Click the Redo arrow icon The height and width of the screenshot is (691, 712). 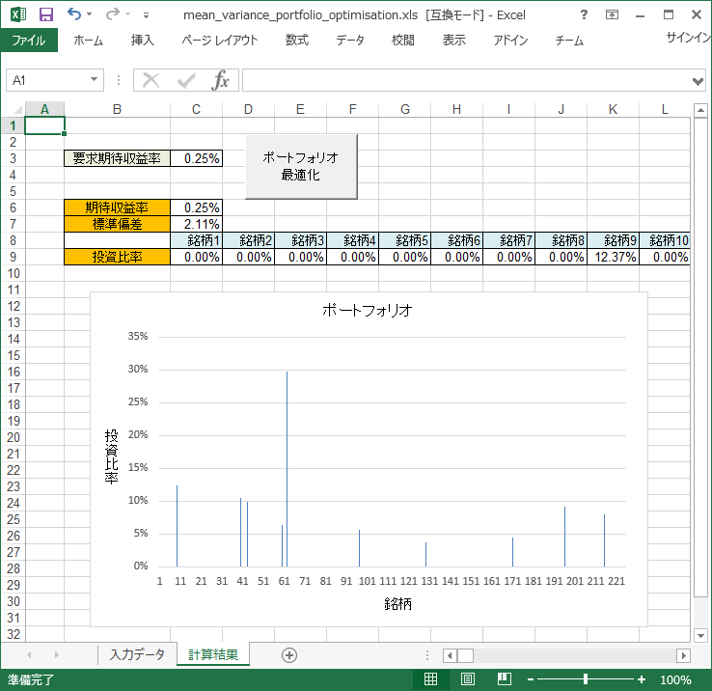pos(113,15)
